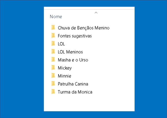
Task: Pick the LOL Meninos folder label
Action: coord(70,52)
